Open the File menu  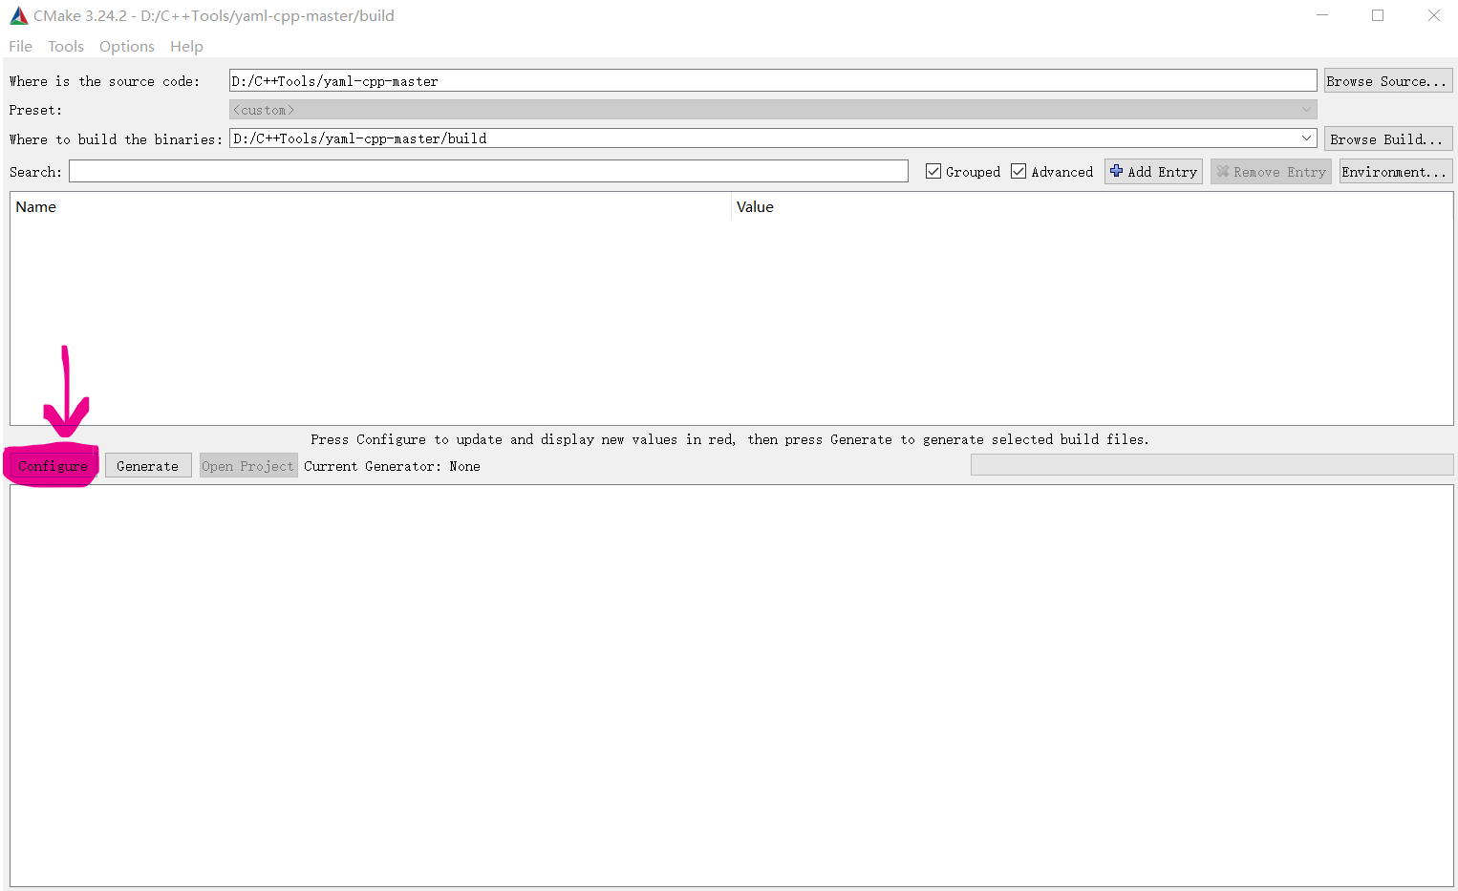[19, 46]
